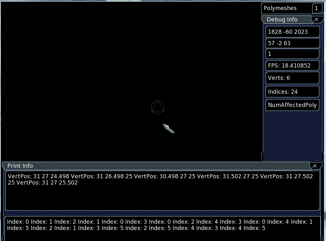Click the Verts: 6 counter

292,78
